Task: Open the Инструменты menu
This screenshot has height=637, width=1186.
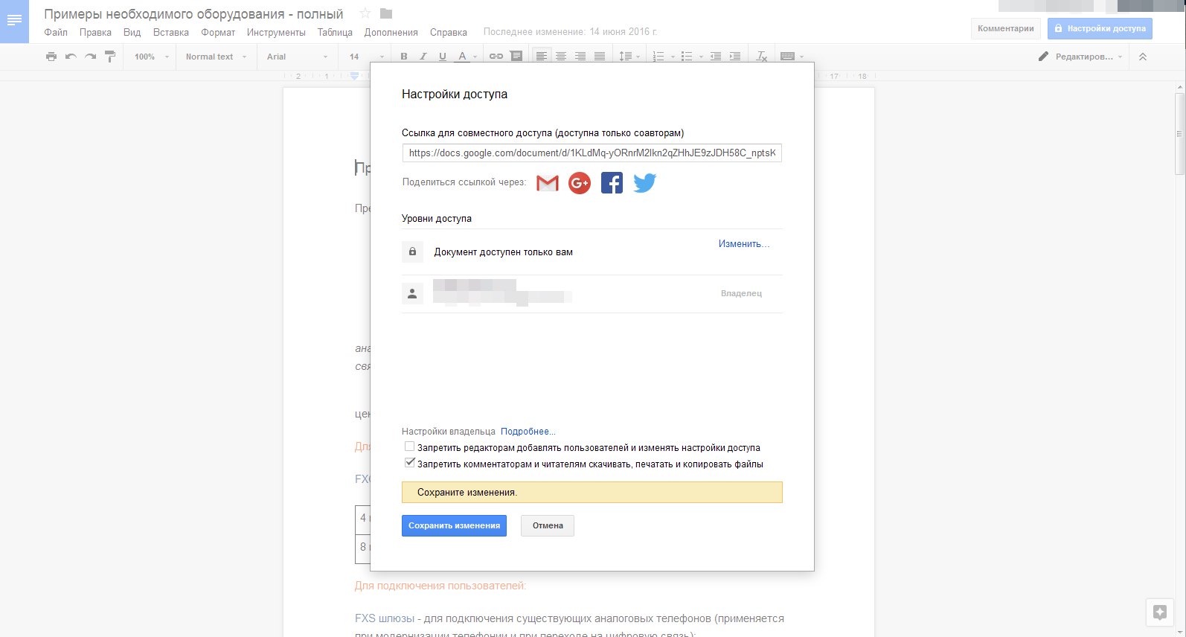Action: click(276, 32)
